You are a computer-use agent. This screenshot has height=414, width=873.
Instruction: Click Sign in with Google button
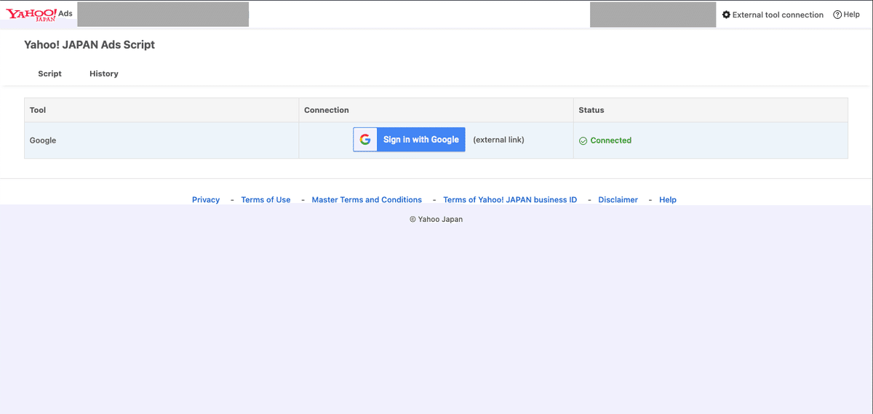(x=409, y=140)
